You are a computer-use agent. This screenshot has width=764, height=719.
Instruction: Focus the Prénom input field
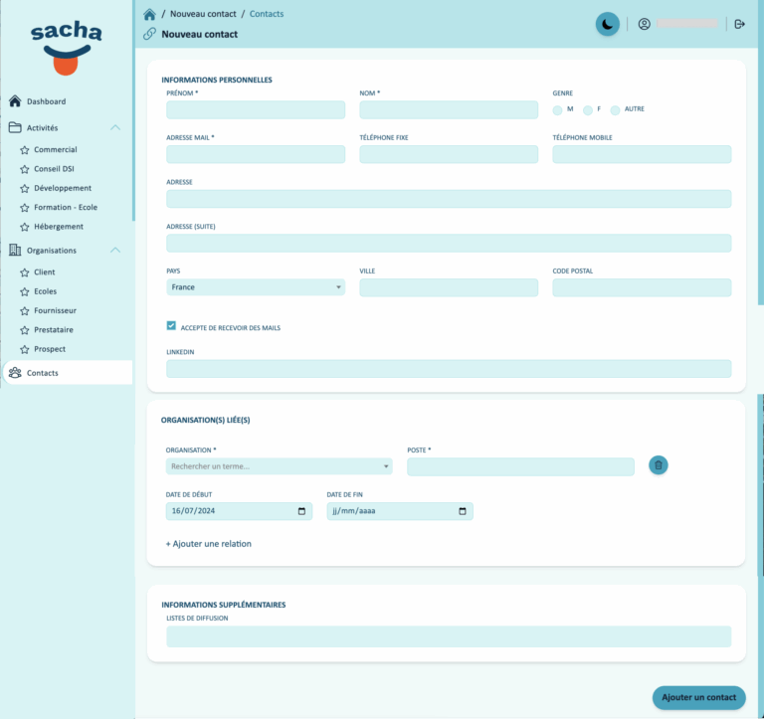(x=256, y=110)
